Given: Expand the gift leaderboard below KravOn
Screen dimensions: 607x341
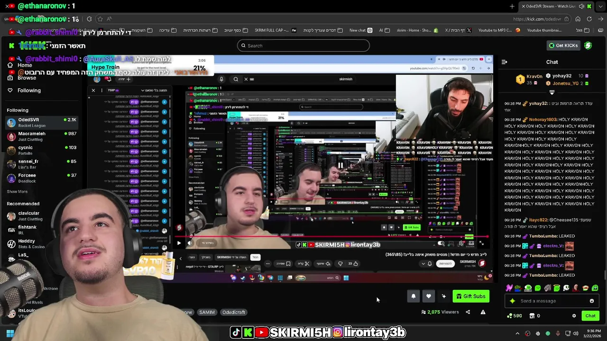Looking at the screenshot, I should pos(552,92).
